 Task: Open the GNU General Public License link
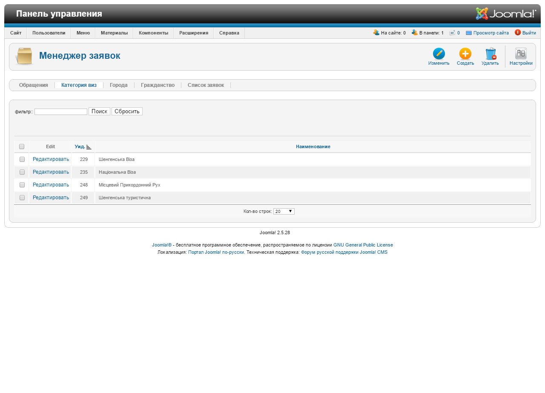363,245
